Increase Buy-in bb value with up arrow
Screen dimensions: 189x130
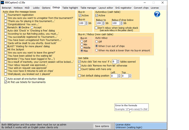(87, 22)
